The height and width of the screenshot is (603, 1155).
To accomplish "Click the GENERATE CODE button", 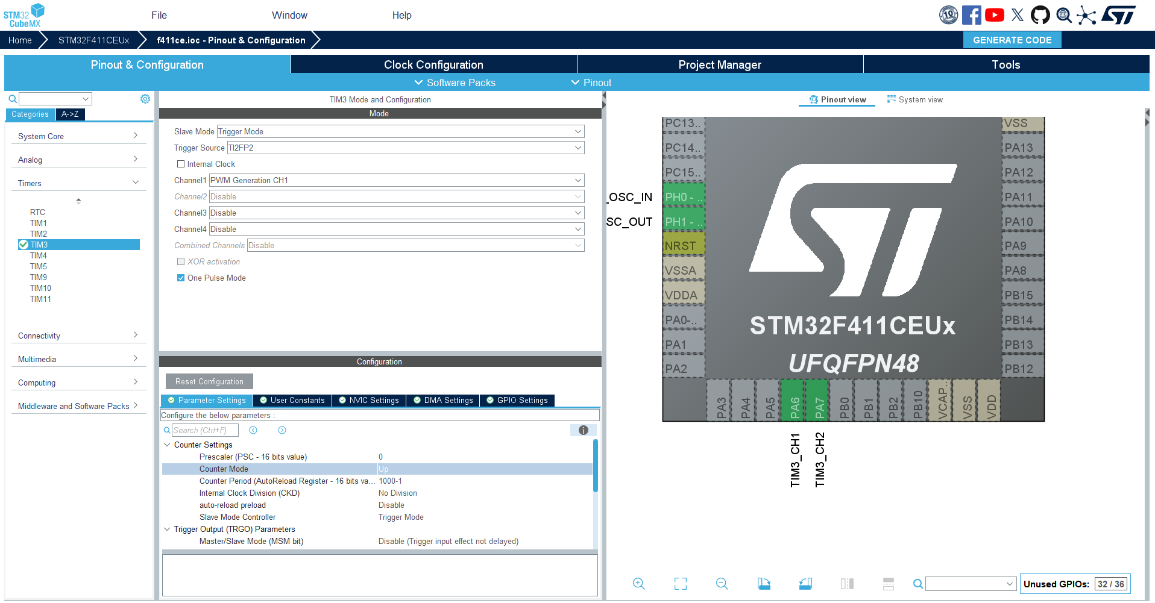I will pyautogui.click(x=1012, y=40).
